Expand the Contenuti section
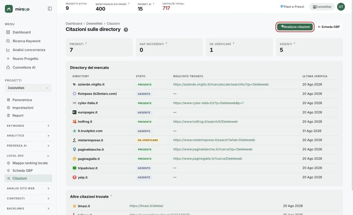Image resolution: width=353 pixels, height=215 pixels. click(x=28, y=198)
